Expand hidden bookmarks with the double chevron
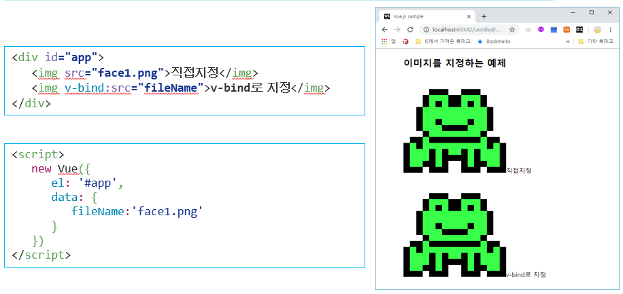Screen dimensions: 623x294 point(568,41)
